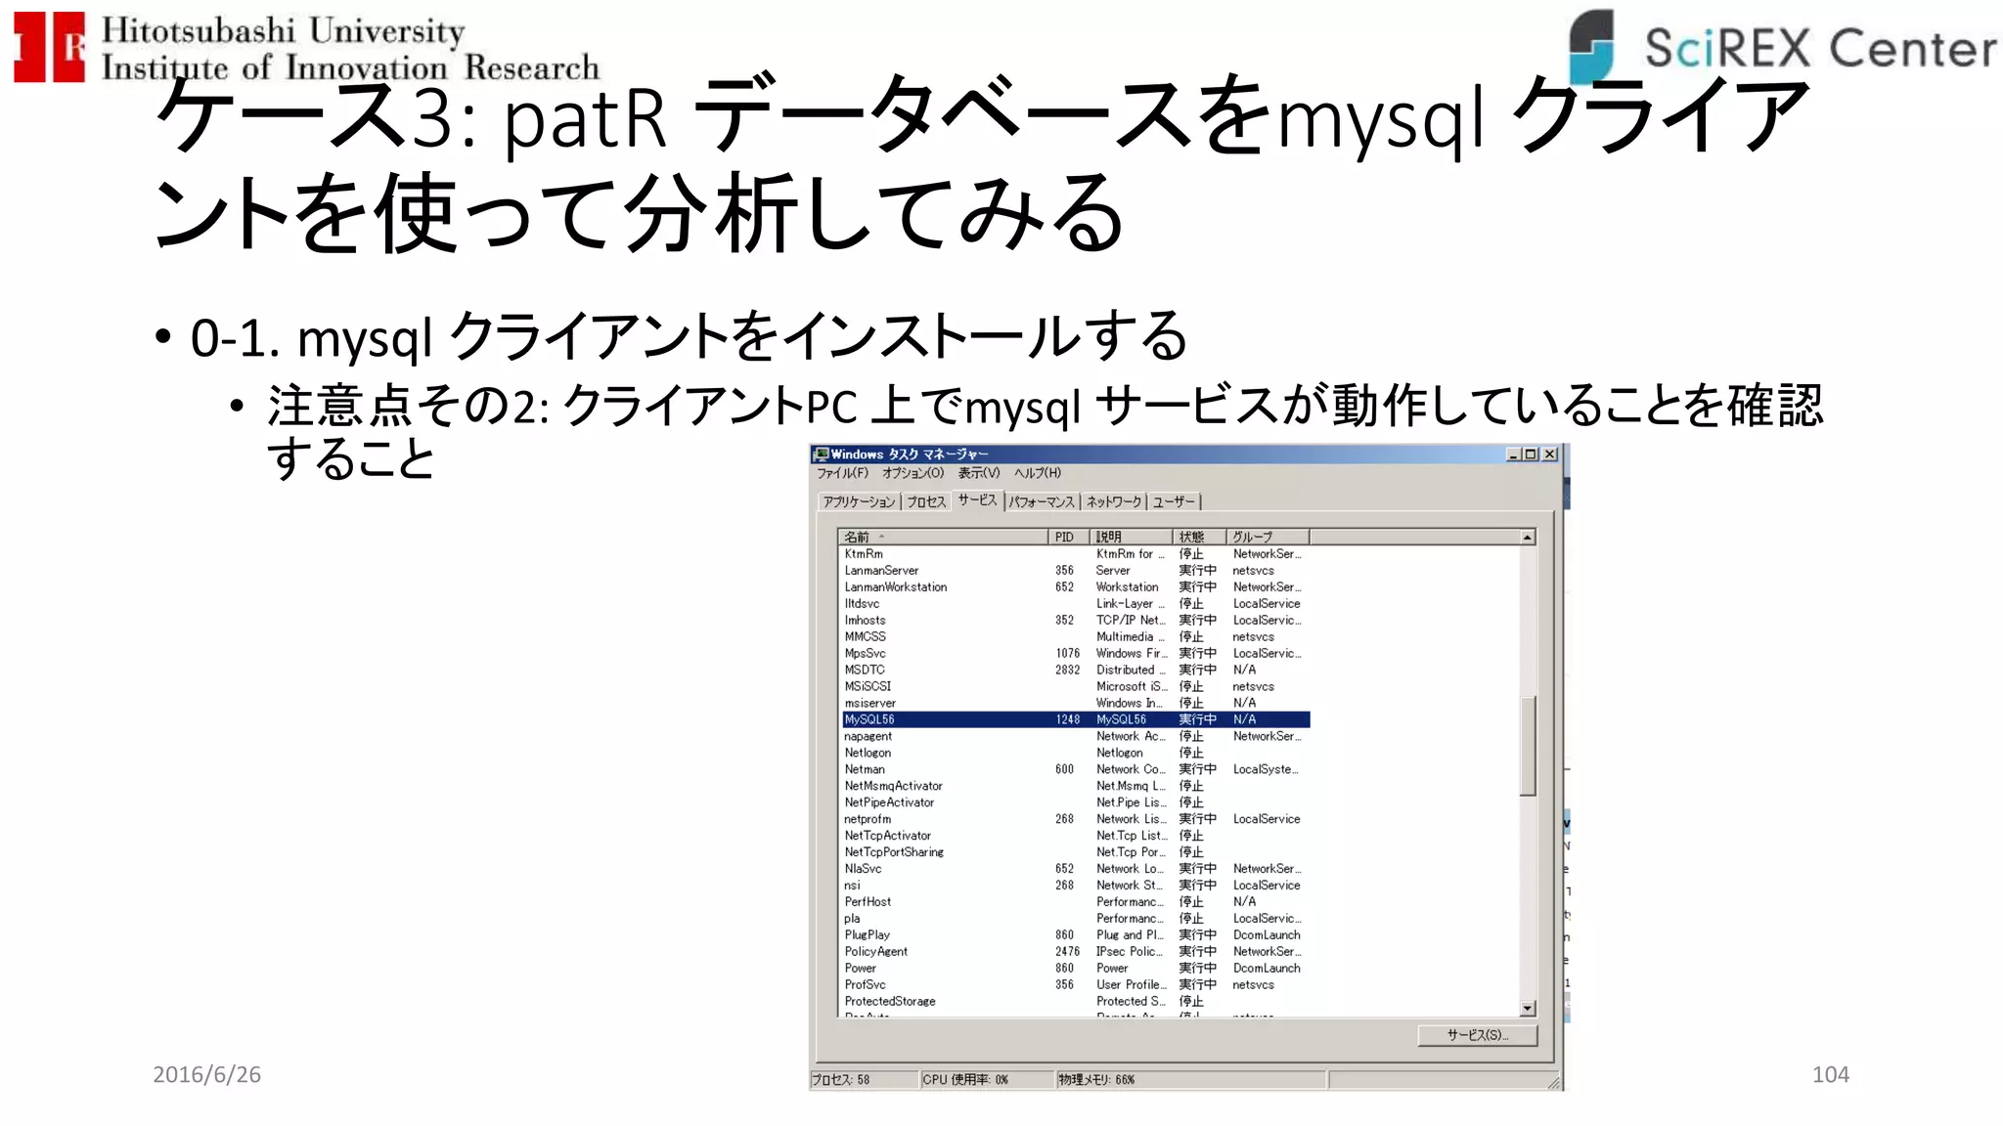Select the Netlogon service row
Screen dimensions: 2003x1126
coord(1076,754)
